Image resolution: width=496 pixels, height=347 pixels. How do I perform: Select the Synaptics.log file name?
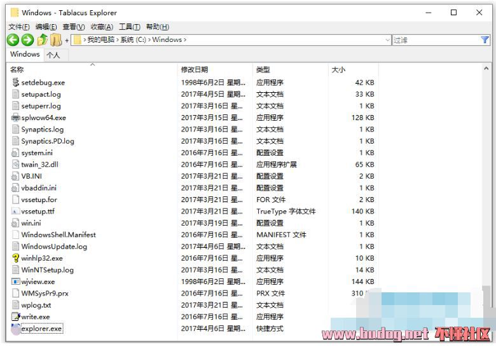click(x=43, y=129)
